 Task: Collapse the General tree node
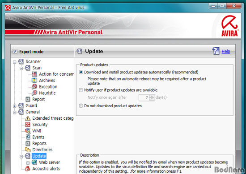click(15, 112)
